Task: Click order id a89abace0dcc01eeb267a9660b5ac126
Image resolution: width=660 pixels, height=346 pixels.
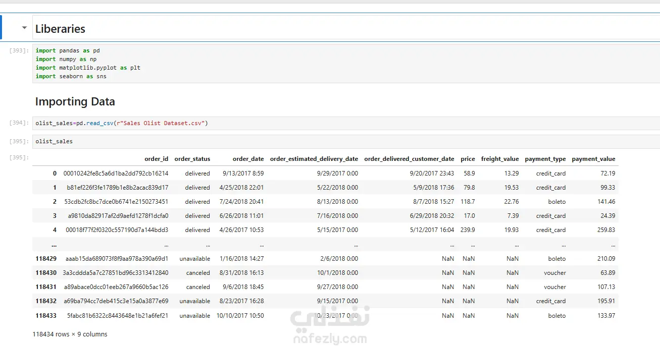Action: (x=117, y=287)
